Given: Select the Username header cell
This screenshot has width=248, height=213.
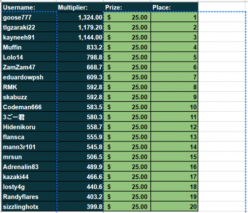Looking at the screenshot, I should pyautogui.click(x=29, y=7).
